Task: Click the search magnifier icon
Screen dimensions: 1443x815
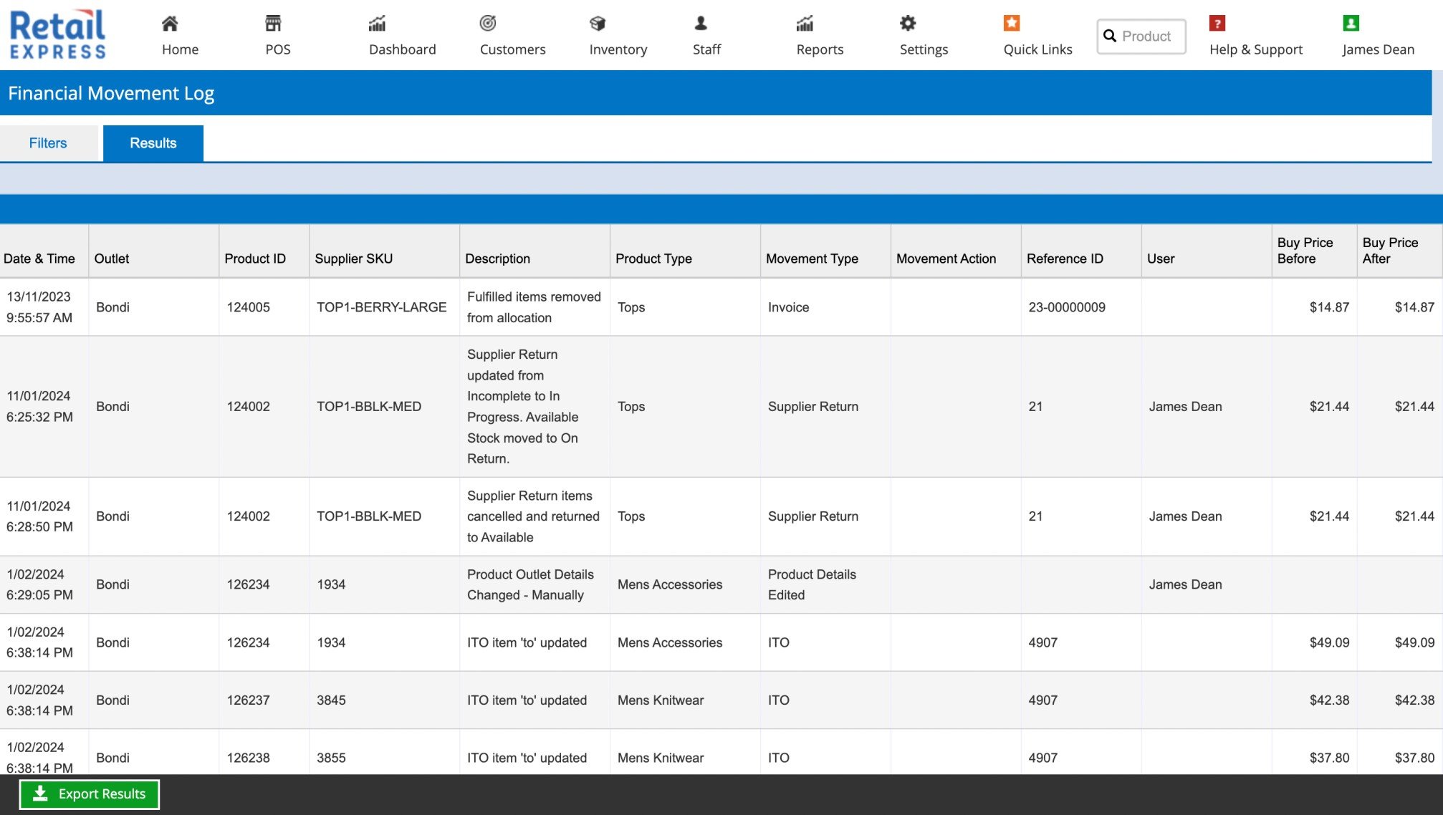Action: (x=1110, y=36)
